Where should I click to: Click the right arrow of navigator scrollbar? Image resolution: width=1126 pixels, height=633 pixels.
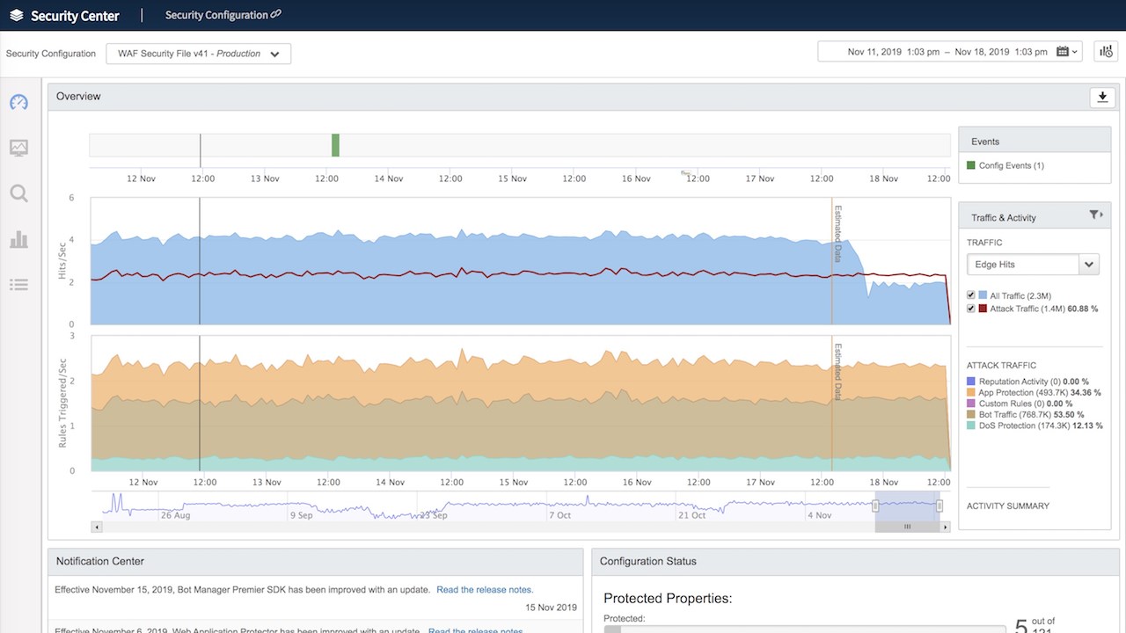coord(946,527)
